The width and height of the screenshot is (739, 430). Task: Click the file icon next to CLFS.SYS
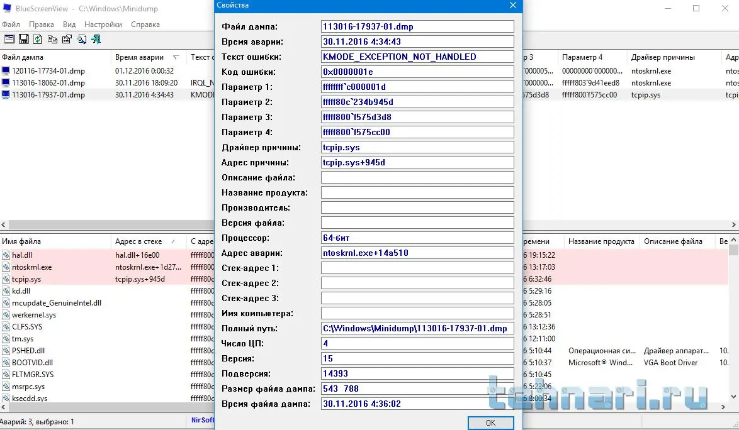[x=6, y=326]
